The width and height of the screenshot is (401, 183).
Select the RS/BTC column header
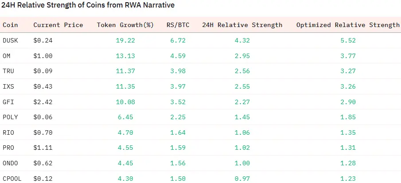[178, 25]
